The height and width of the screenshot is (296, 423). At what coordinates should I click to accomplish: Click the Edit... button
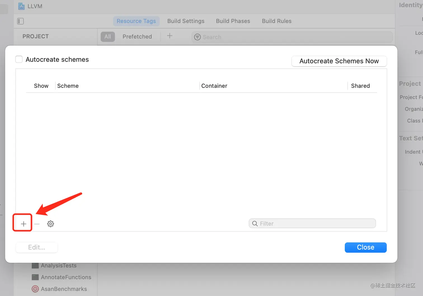coord(37,247)
